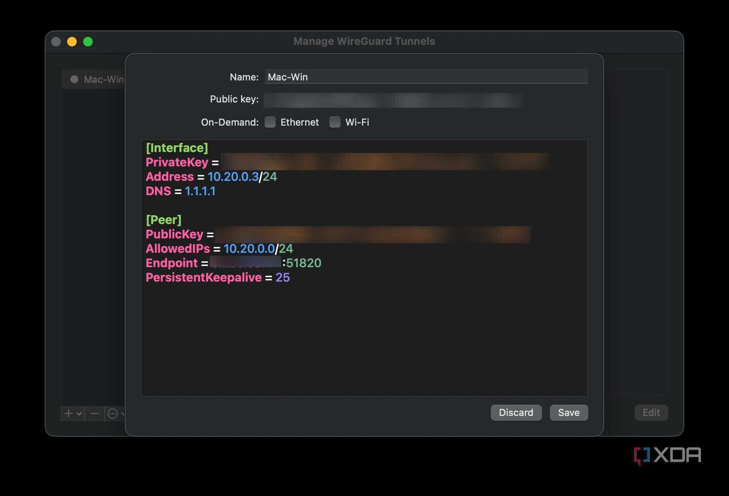Open the ellipsis action menu icon
729x496 pixels.
pos(113,414)
